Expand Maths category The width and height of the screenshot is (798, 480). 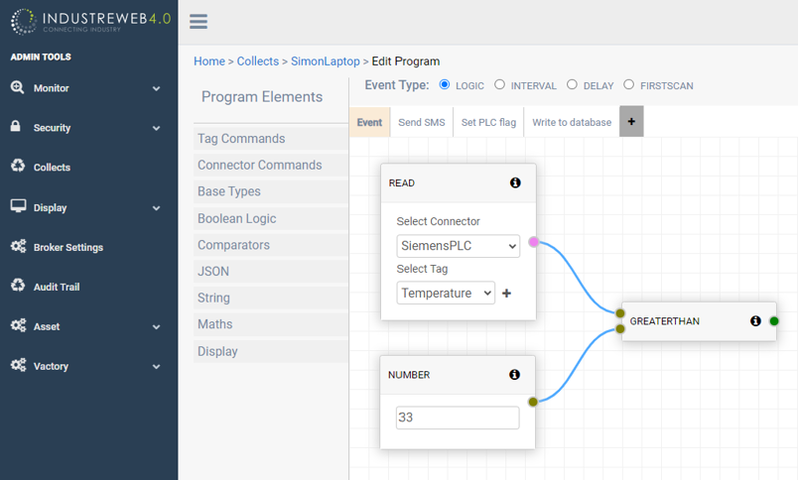coord(271,324)
